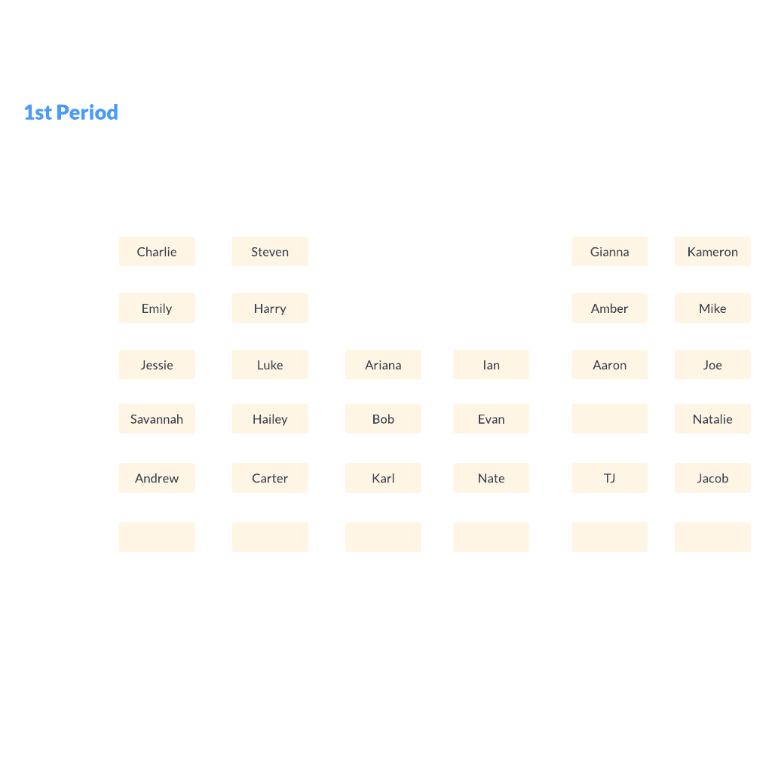The height and width of the screenshot is (772, 772).
Task: Click the empty seat beside Natalie
Action: click(x=609, y=419)
